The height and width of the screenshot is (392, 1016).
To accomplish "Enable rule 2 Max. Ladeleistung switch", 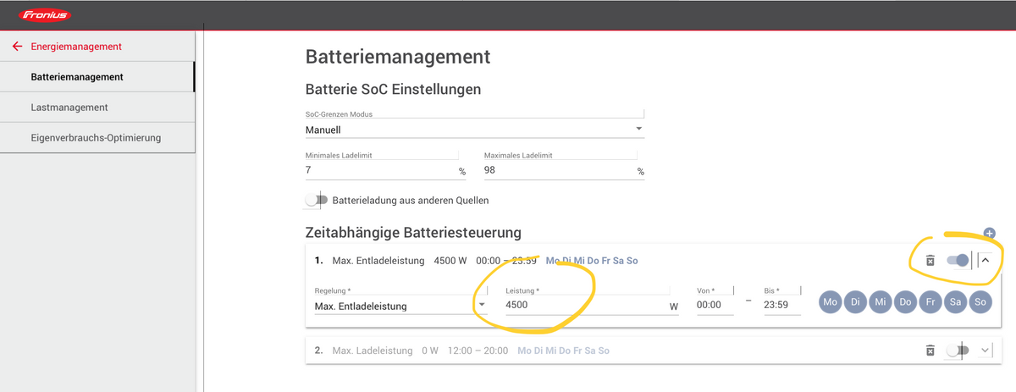I will 957,351.
